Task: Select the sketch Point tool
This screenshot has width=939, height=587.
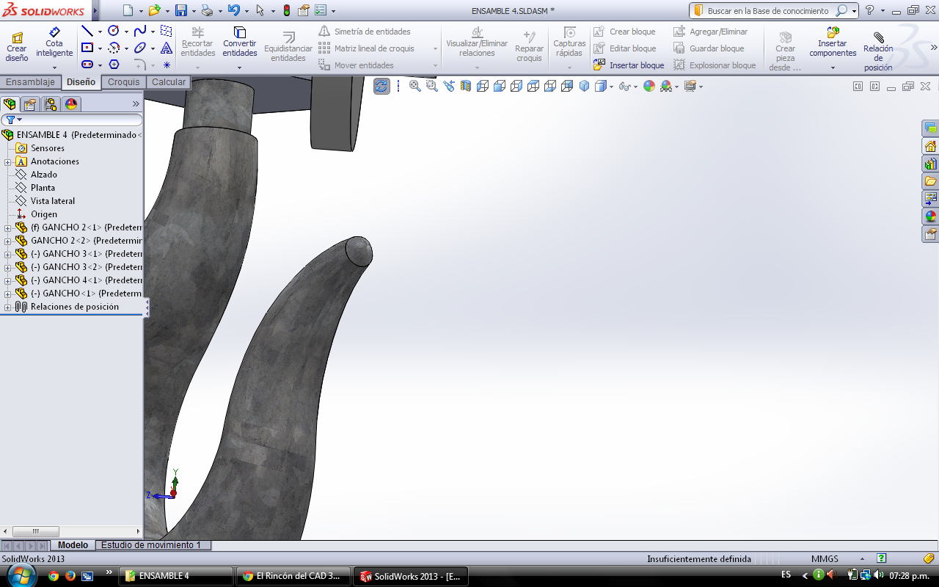Action: [x=167, y=65]
